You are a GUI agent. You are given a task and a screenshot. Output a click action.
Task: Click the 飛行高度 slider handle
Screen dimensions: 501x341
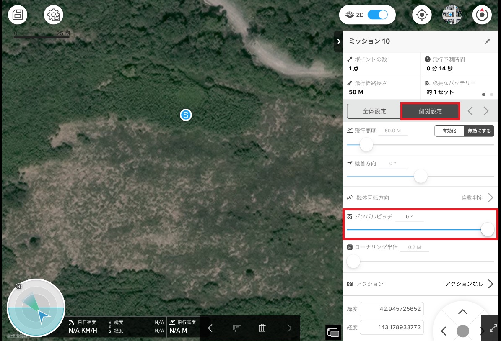(x=366, y=145)
